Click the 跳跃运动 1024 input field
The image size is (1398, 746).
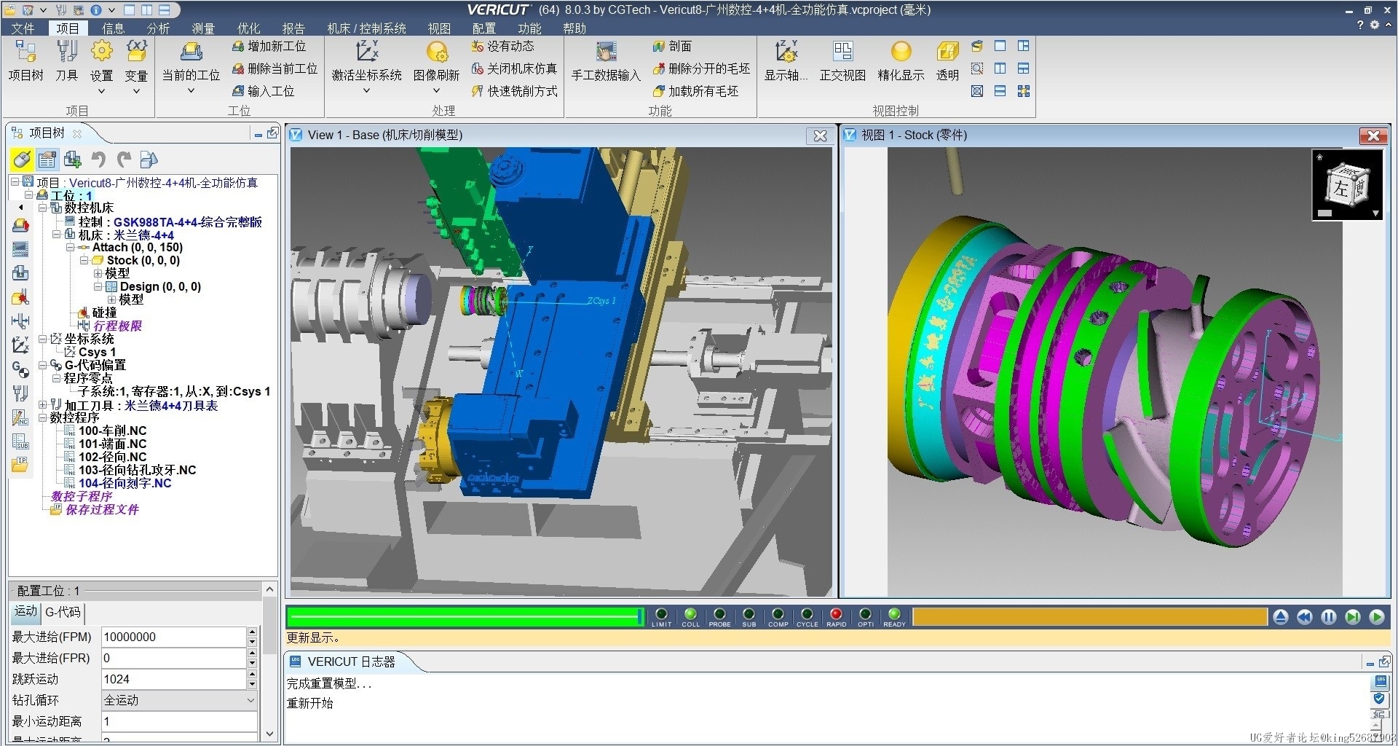point(174,679)
